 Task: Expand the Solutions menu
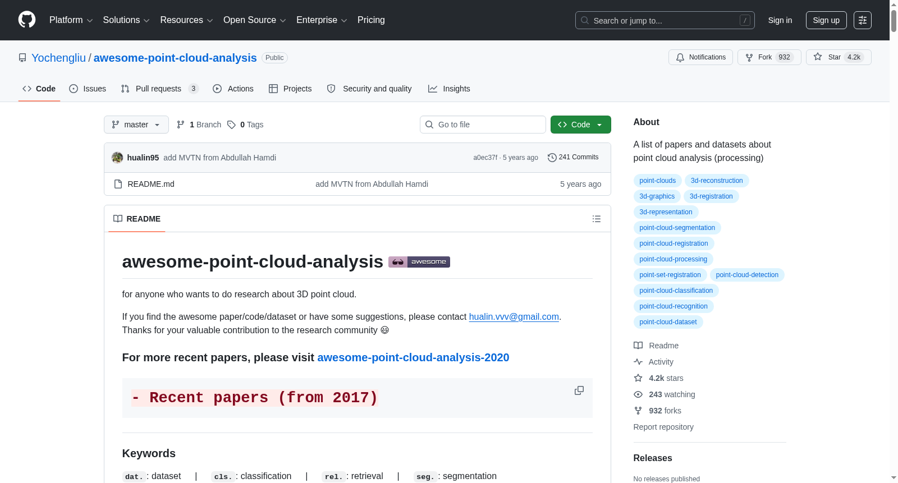click(x=126, y=20)
